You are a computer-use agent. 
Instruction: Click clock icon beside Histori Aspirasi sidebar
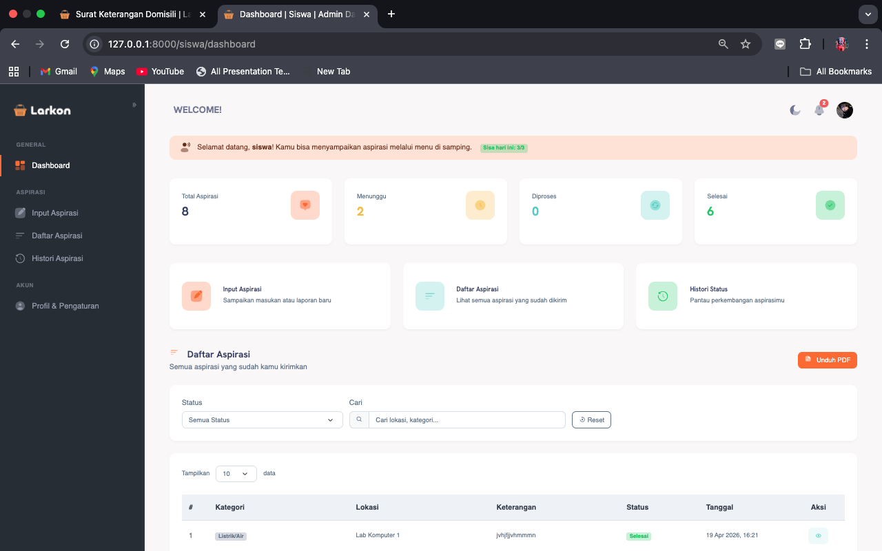pyautogui.click(x=20, y=258)
